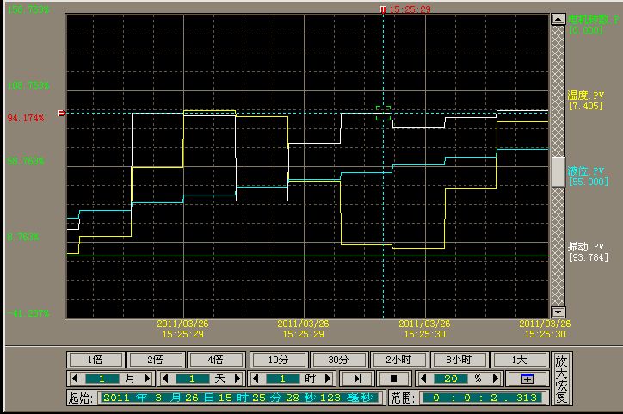The width and height of the screenshot is (623, 414).
Task: Click the 范围 range time field
Action: coord(484,398)
